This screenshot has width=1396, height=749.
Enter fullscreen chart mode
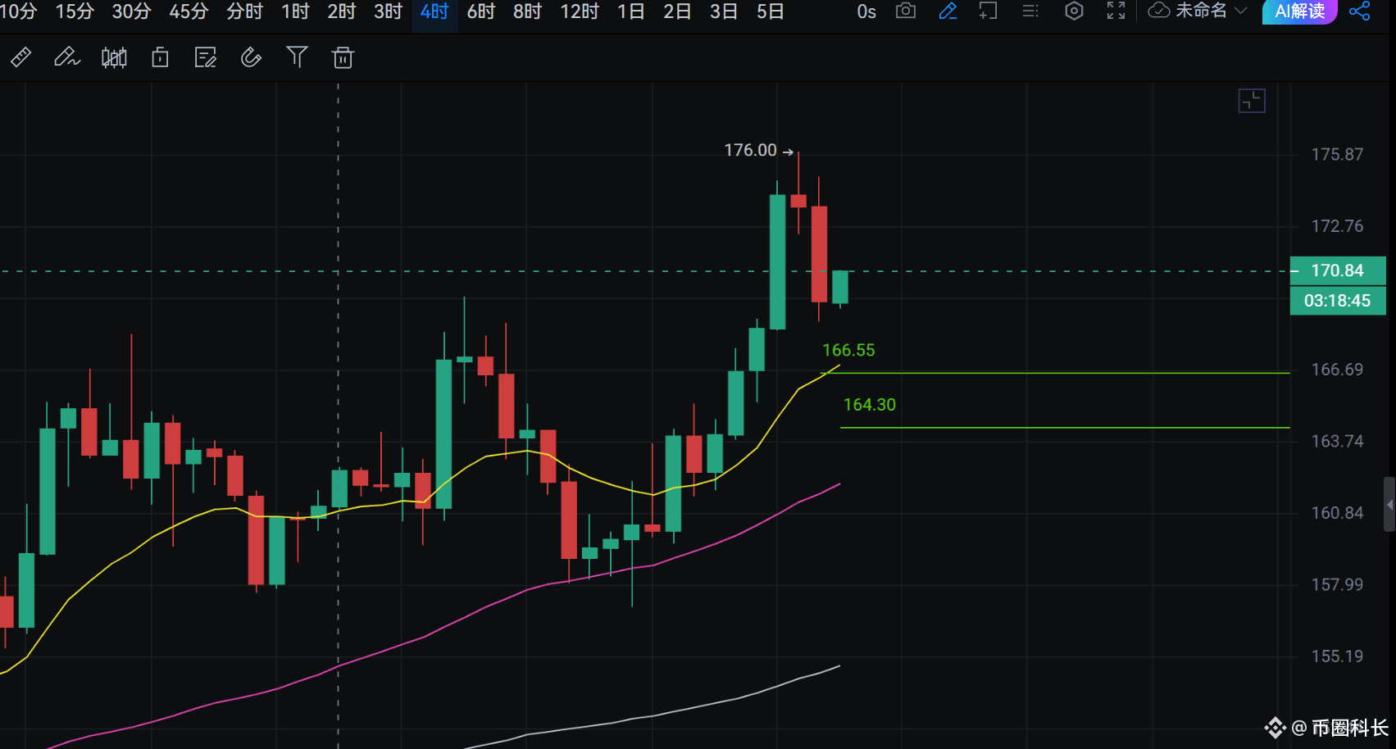tap(1116, 11)
